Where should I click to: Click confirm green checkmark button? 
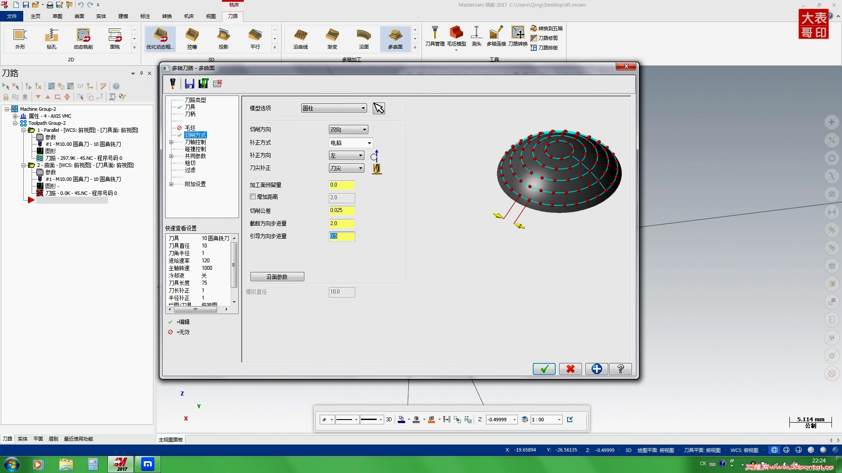pos(544,368)
